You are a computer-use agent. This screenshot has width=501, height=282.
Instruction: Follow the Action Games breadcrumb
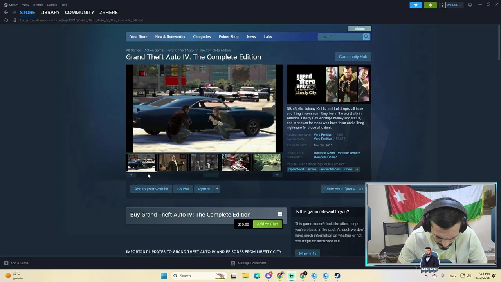[154, 50]
